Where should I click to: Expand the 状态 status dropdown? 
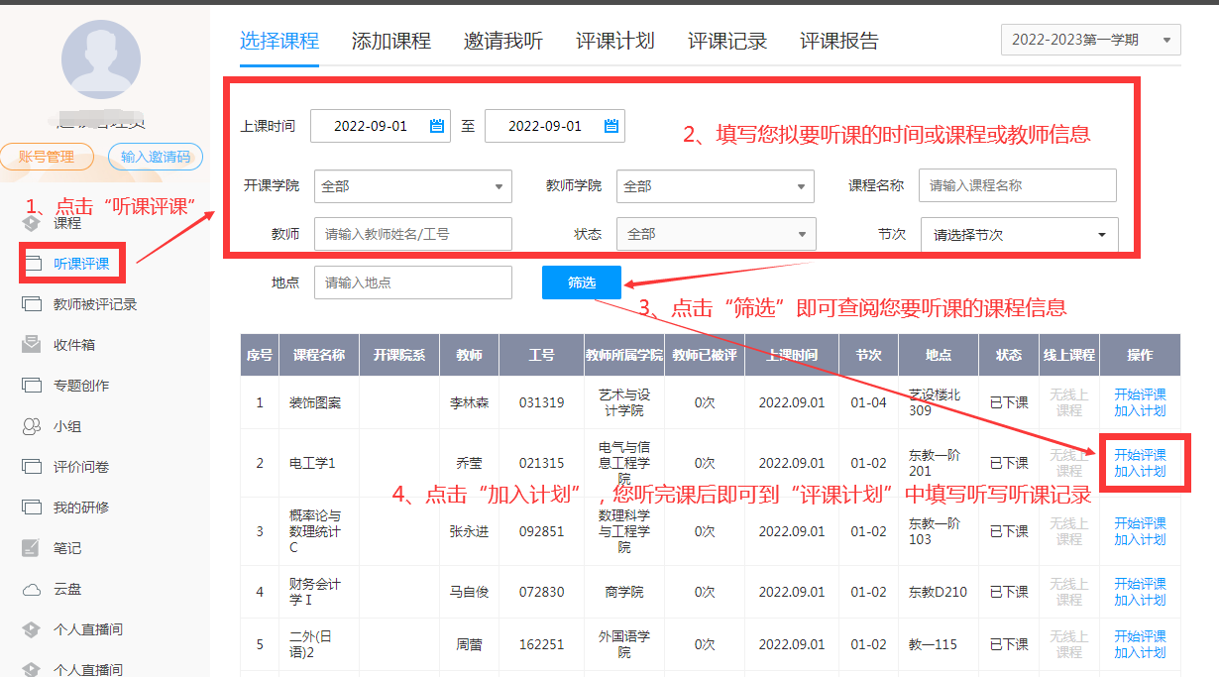718,234
